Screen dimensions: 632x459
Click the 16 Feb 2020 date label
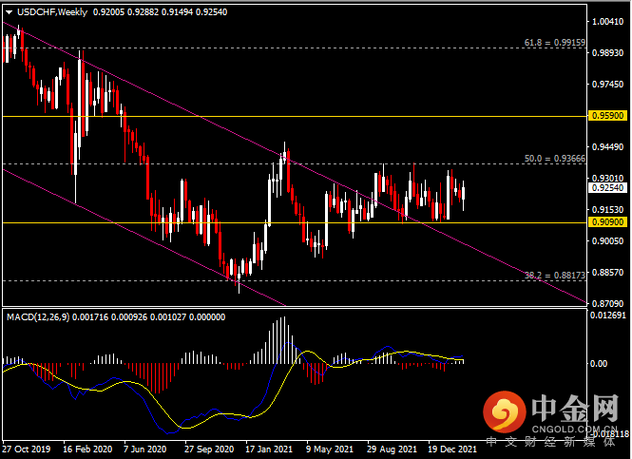(x=87, y=449)
